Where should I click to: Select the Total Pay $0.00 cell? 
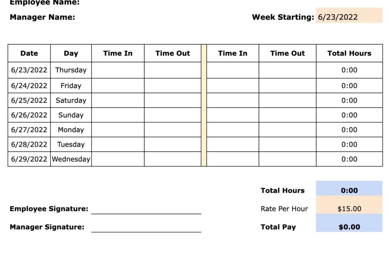[349, 227]
